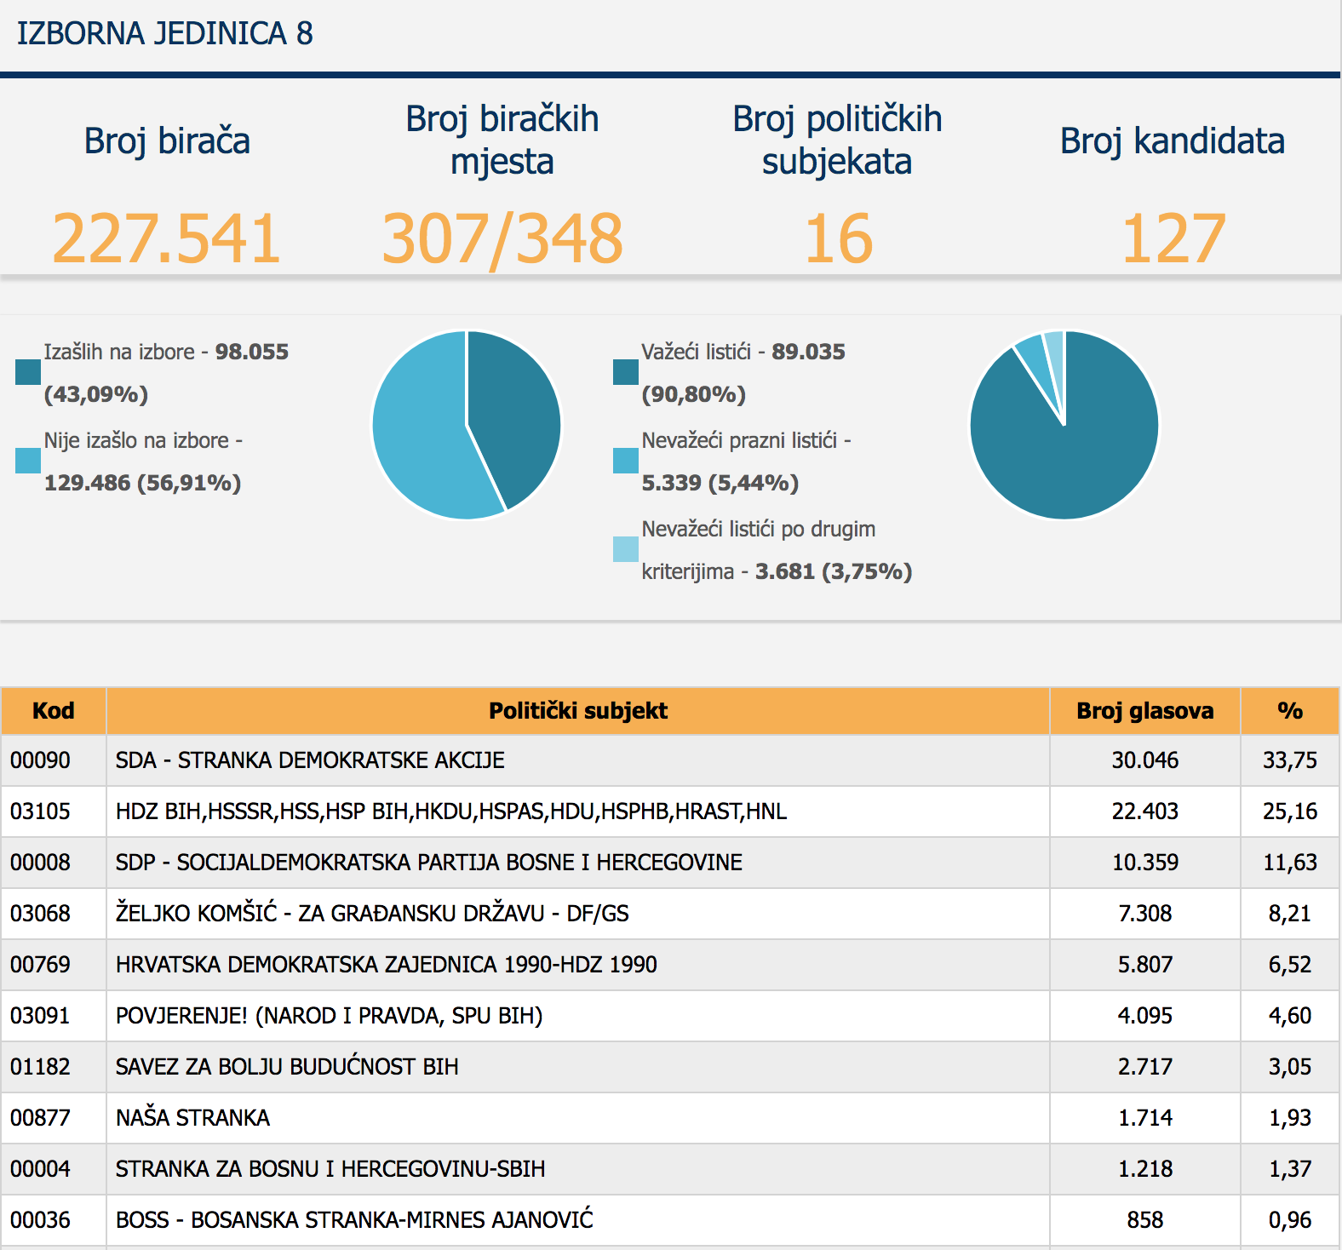The image size is (1342, 1250).
Task: Click the 'Nije izašlo na izbore' legend swatch
Action: (x=28, y=461)
